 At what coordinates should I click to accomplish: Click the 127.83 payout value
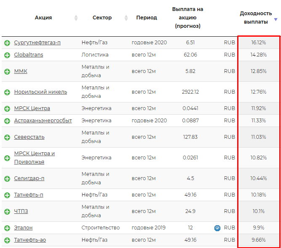(x=190, y=137)
